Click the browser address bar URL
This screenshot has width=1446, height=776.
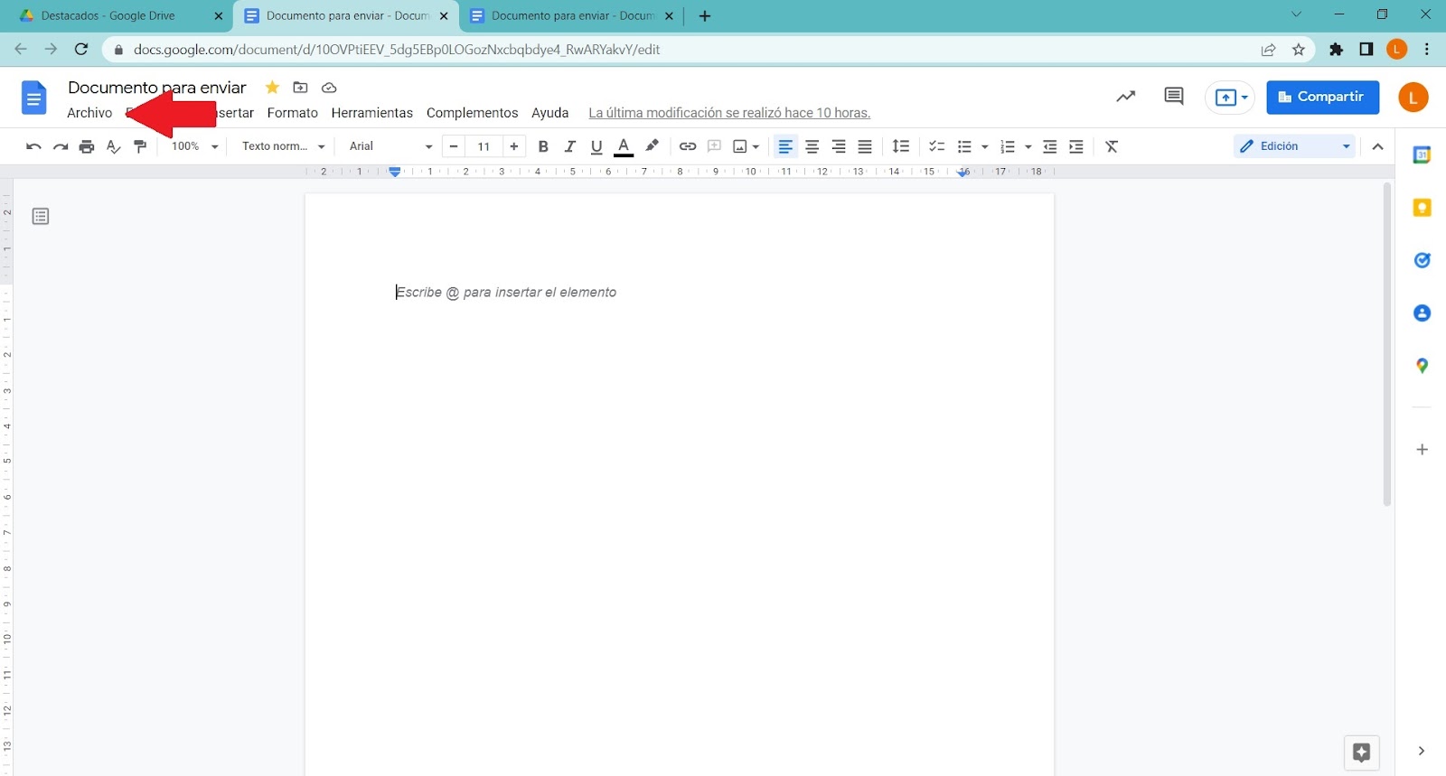click(x=397, y=50)
